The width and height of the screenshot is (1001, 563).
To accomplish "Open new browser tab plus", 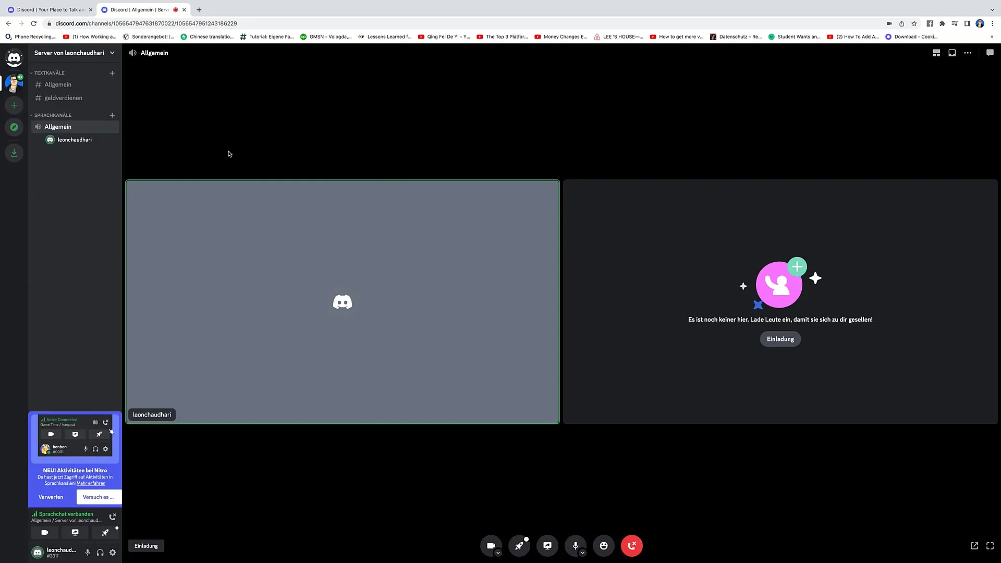I will click(x=199, y=9).
